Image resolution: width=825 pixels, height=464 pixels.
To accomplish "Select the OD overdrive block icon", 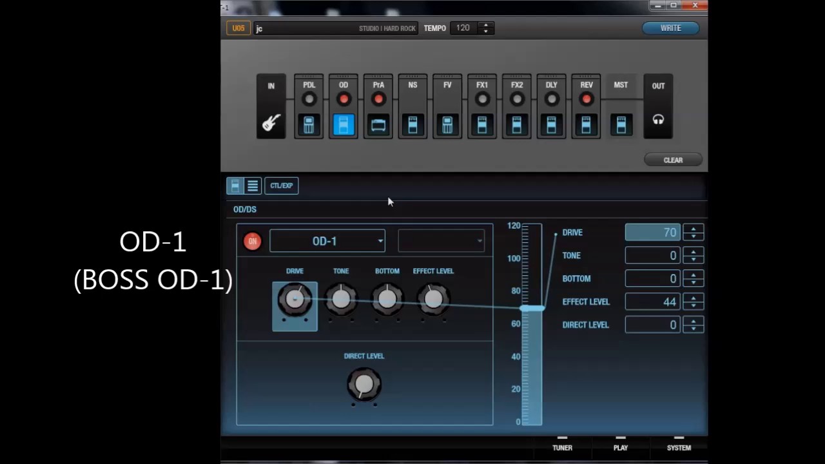I will pos(344,125).
